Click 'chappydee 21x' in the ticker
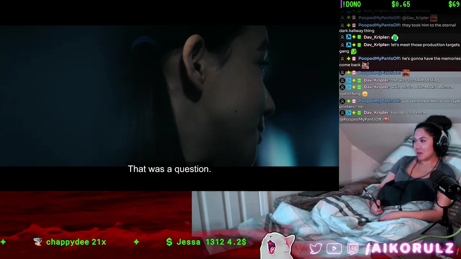The image size is (461, 259). (76, 242)
